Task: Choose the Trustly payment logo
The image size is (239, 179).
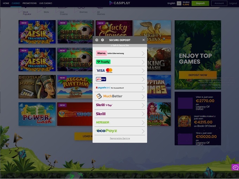Action: point(103,62)
